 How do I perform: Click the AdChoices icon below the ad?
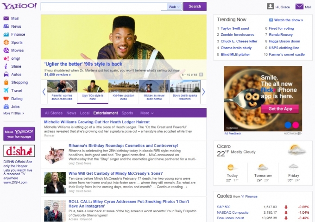pos(300,133)
